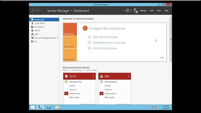Screen dimensions: 201x113
Task: Click the Dashboard grid icon
Action: (32, 19)
